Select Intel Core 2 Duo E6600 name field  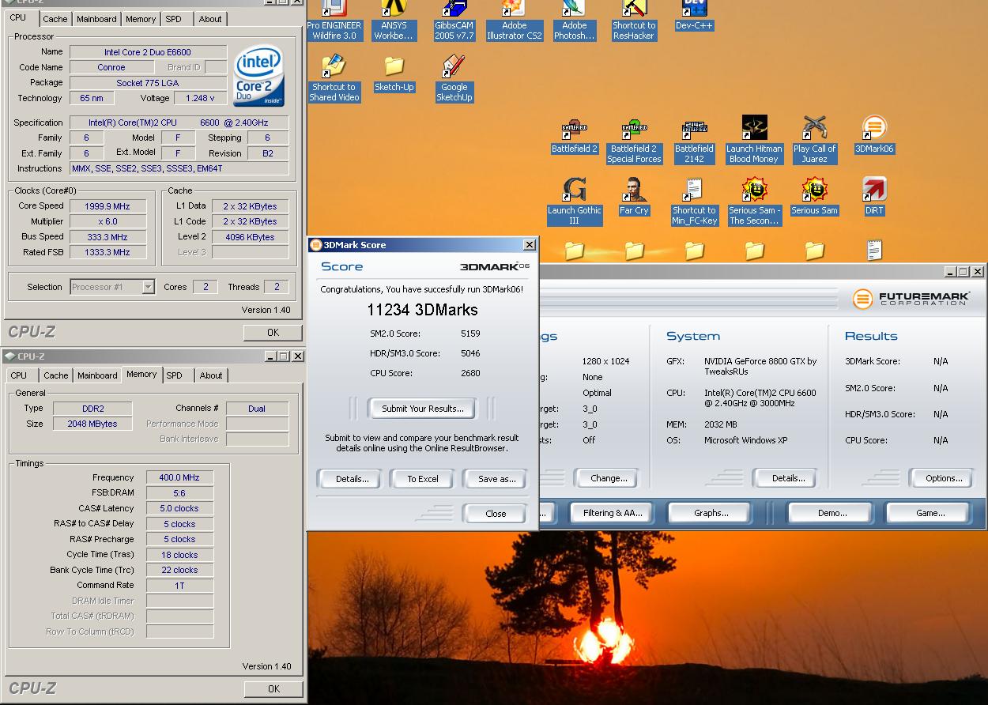point(148,52)
